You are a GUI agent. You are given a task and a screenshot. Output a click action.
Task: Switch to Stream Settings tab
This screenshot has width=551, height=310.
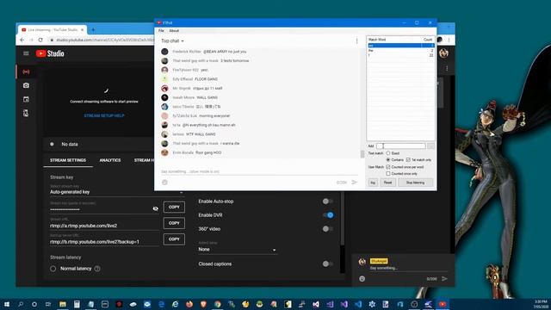coord(68,160)
